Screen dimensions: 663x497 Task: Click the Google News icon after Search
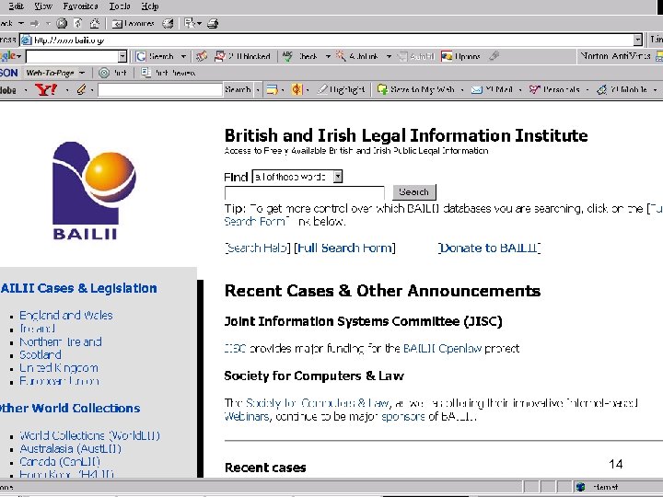point(202,56)
